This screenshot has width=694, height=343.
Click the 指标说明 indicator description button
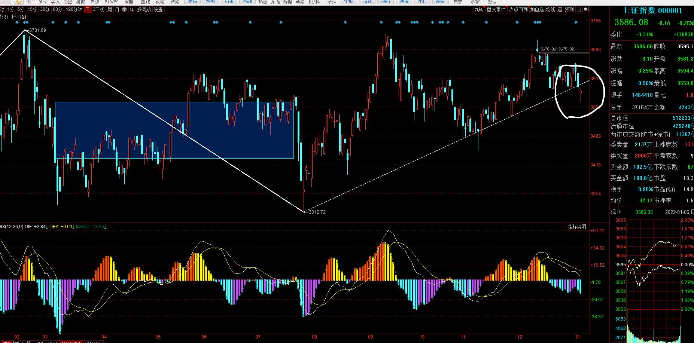pyautogui.click(x=577, y=227)
